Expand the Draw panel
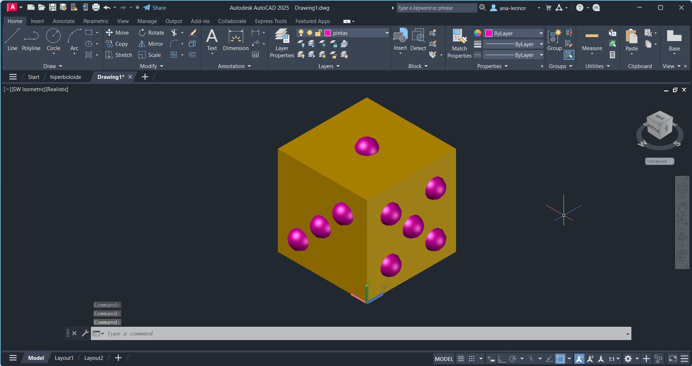The image size is (692, 366). (x=53, y=66)
